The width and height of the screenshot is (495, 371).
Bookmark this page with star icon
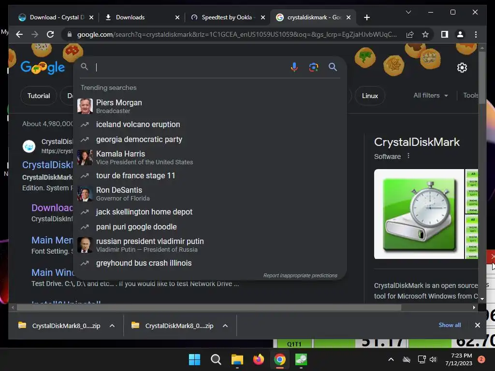point(425,34)
